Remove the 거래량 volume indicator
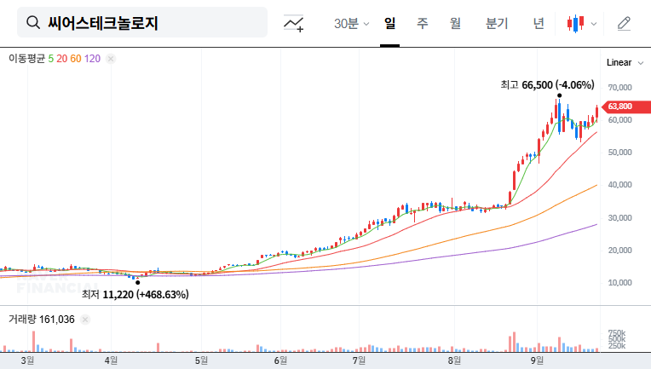 (x=85, y=320)
